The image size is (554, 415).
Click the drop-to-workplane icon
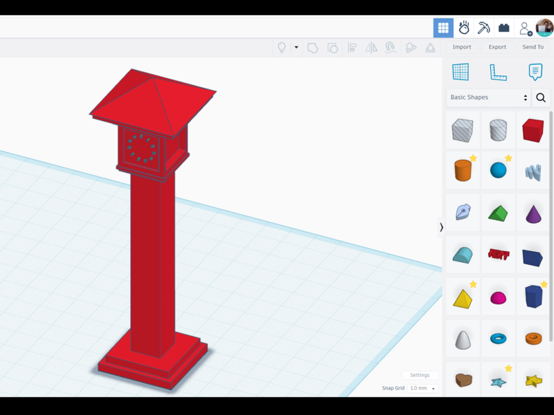430,48
